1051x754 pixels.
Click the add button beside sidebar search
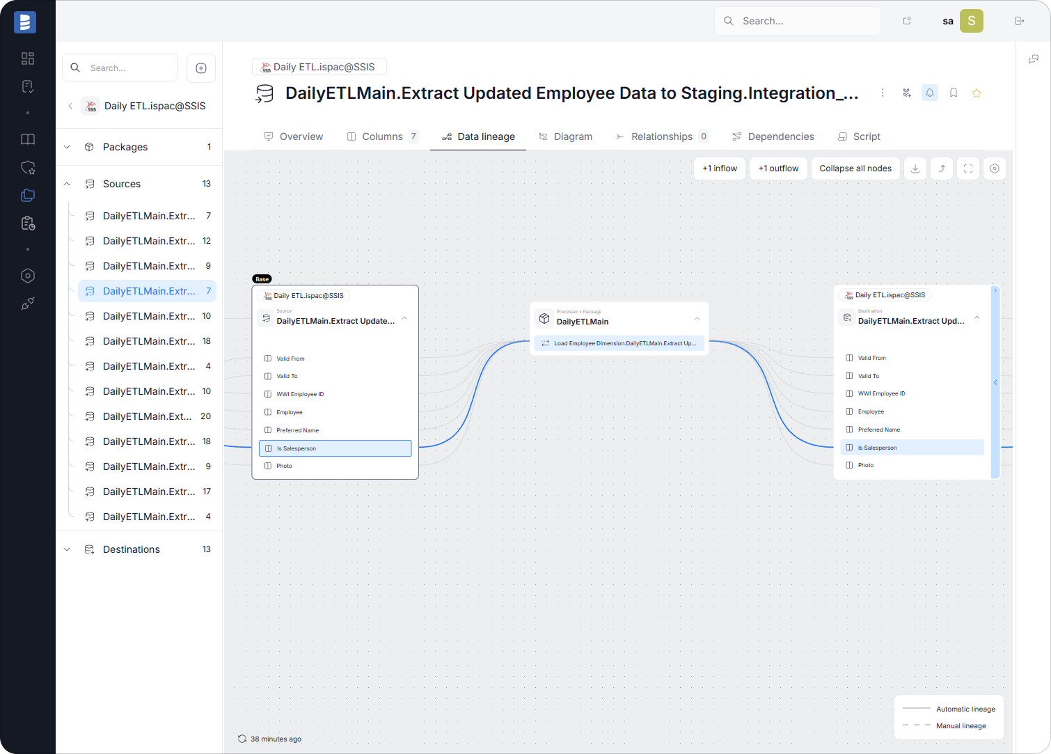click(201, 68)
